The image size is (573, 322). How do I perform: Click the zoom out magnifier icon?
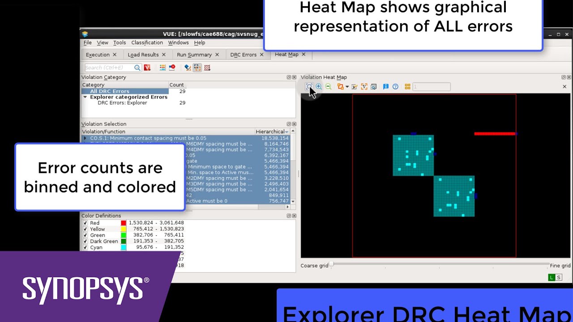[x=329, y=87]
